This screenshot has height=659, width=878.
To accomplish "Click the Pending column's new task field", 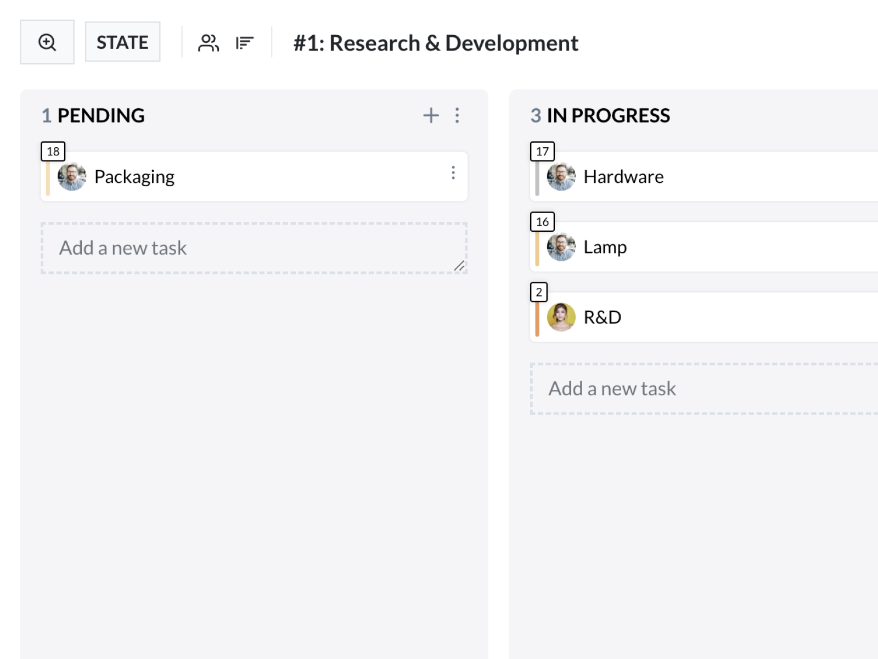I will pos(252,248).
